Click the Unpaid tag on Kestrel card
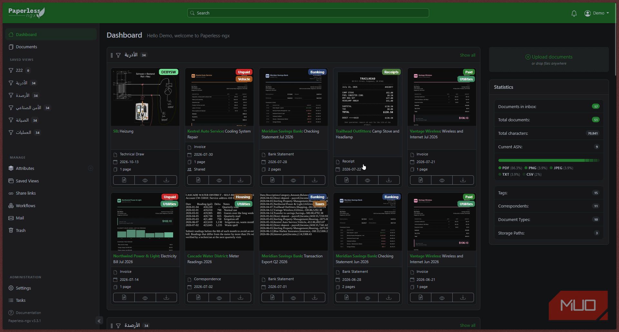This screenshot has height=332, width=619. coord(244,72)
